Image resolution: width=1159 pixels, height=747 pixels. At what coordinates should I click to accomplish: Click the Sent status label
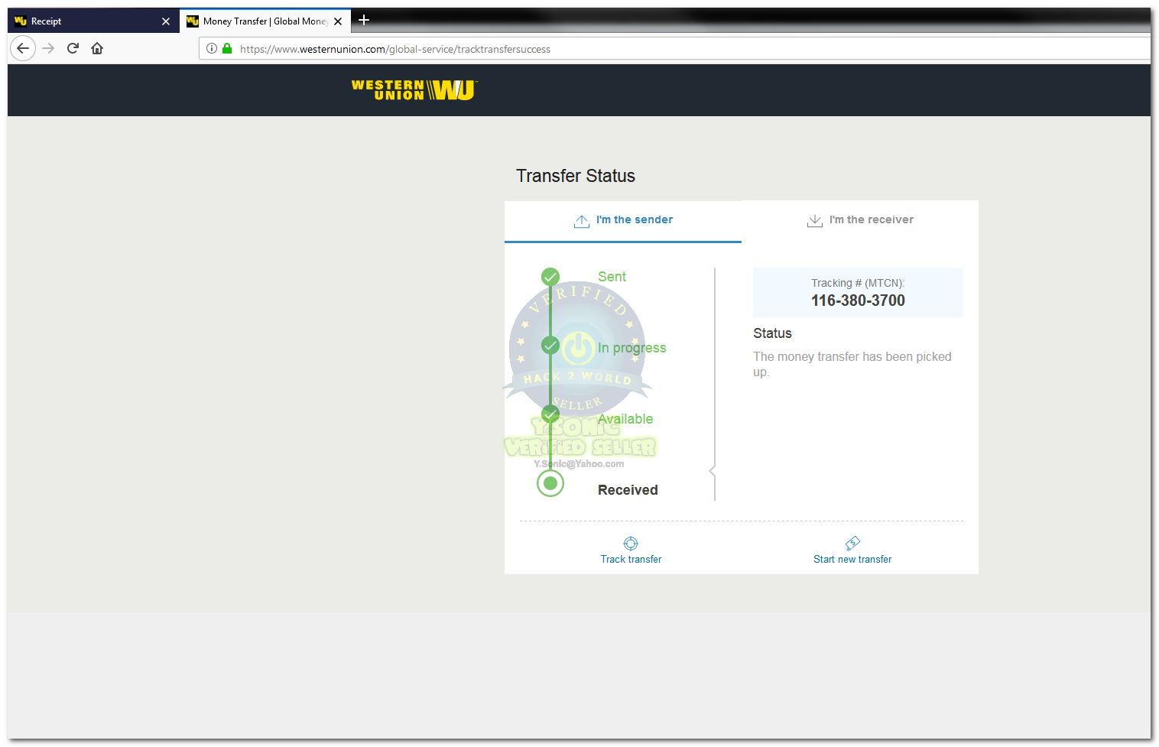click(x=612, y=277)
